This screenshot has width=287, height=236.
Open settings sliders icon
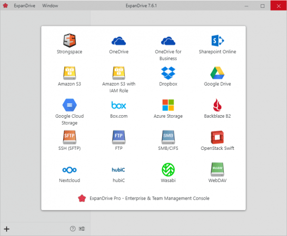pos(82,229)
